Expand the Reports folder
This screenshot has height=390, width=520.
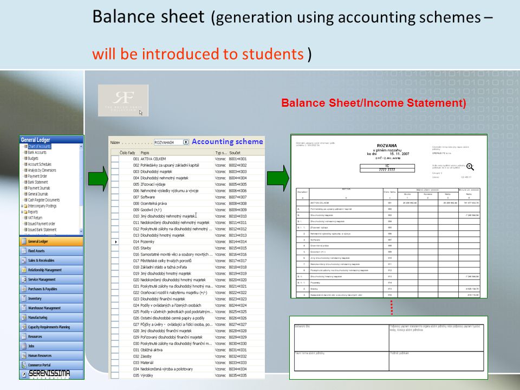point(22,212)
